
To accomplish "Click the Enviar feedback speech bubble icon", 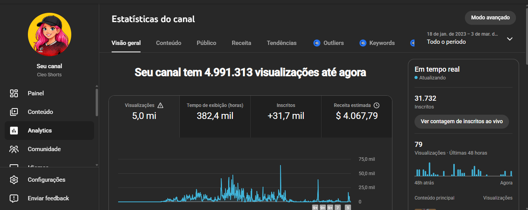I will point(14,198).
